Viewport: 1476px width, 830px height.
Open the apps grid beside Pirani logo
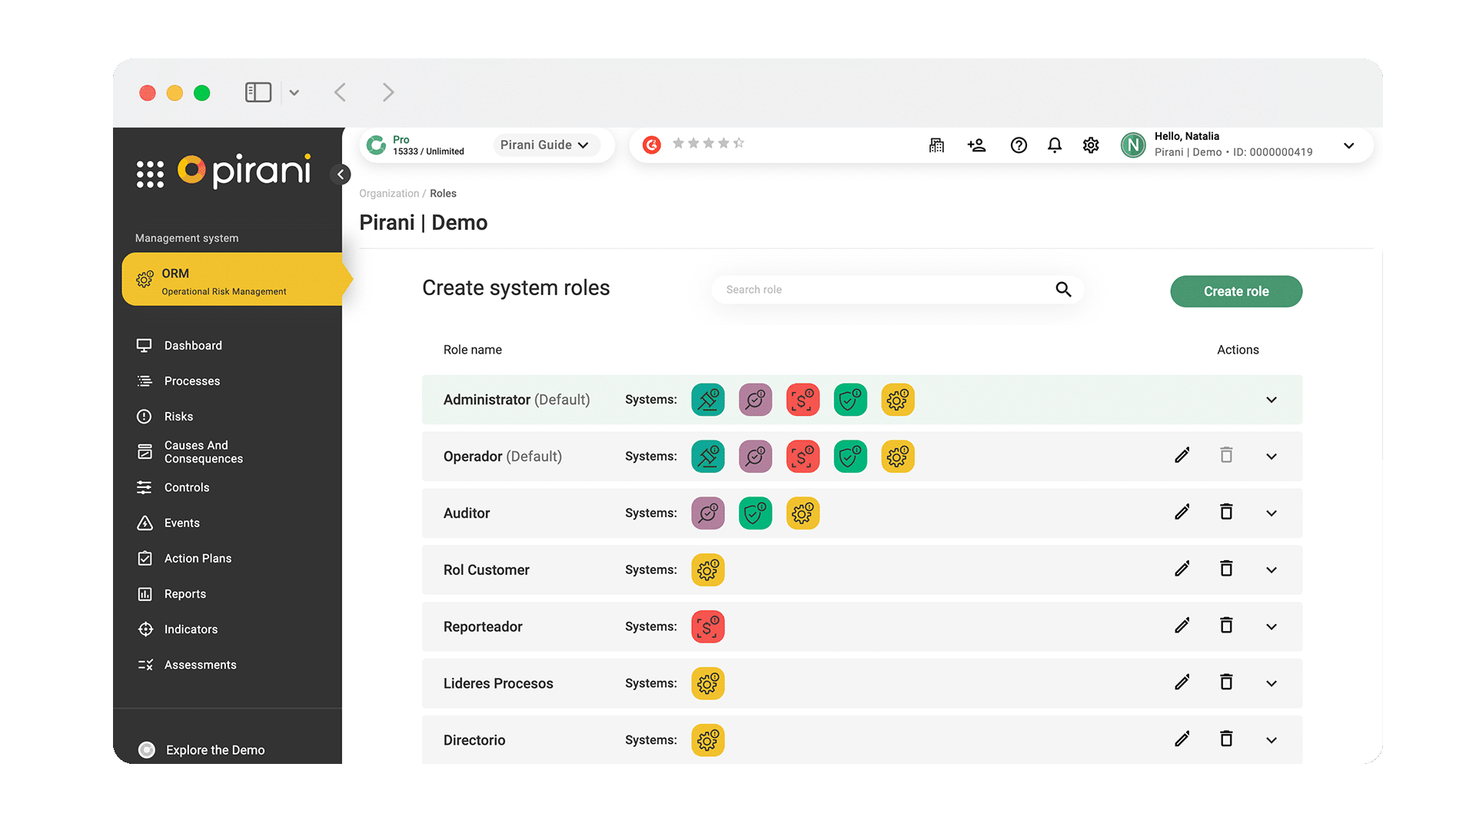(150, 174)
